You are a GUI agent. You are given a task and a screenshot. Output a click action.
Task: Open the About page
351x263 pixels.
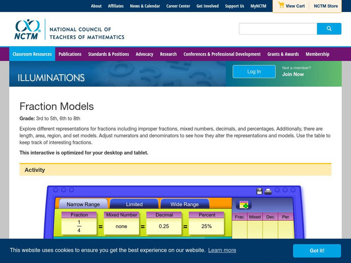click(96, 6)
